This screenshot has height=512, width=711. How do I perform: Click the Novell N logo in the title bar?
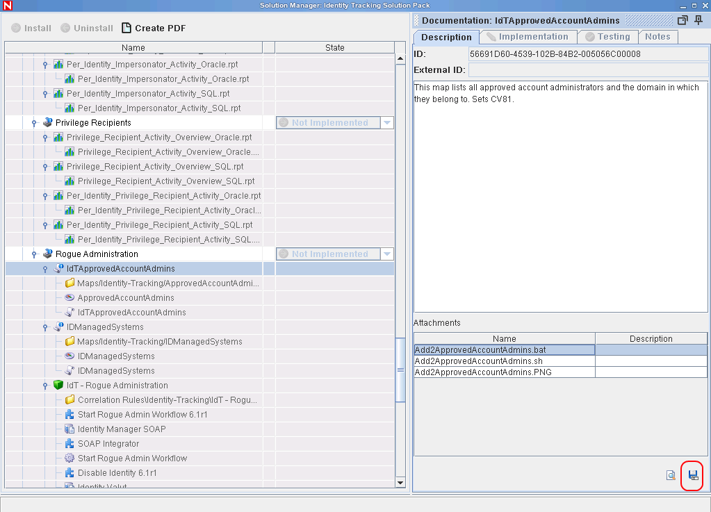pos(7,6)
